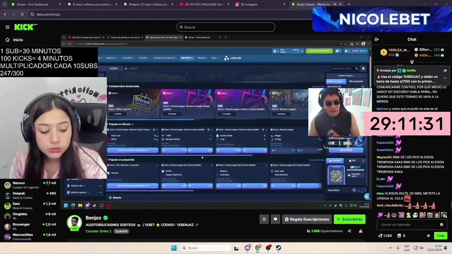The height and width of the screenshot is (254, 452).
Task: Click HACER UN DEPÓSITO in streamed site
Action: click(x=319, y=51)
